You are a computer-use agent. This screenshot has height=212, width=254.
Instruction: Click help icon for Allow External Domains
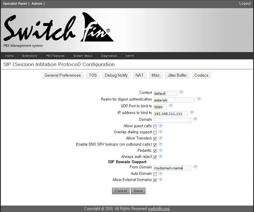(x=160, y=180)
